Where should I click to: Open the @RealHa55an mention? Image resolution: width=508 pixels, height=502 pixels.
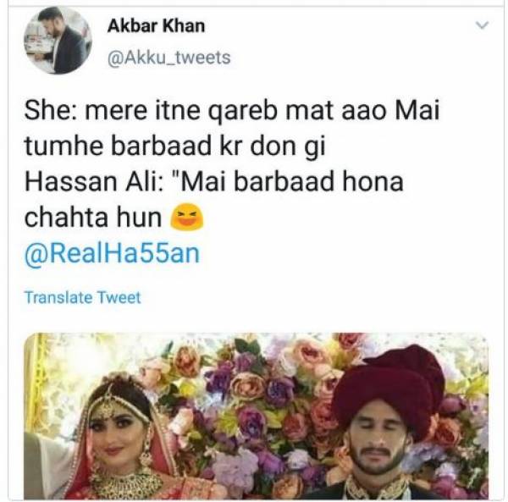(112, 254)
